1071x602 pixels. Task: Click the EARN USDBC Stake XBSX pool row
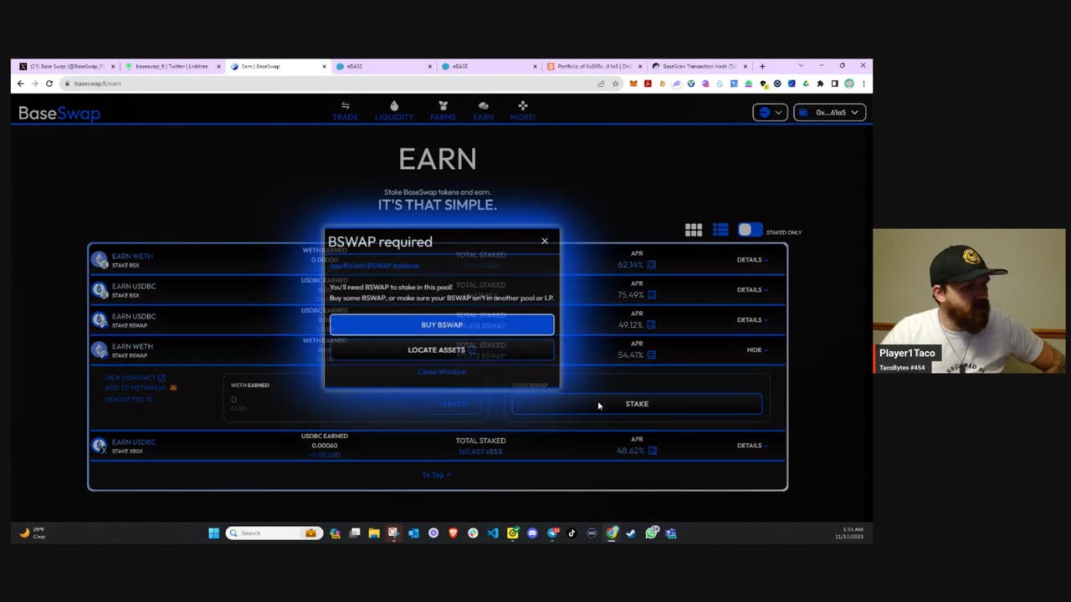point(438,445)
